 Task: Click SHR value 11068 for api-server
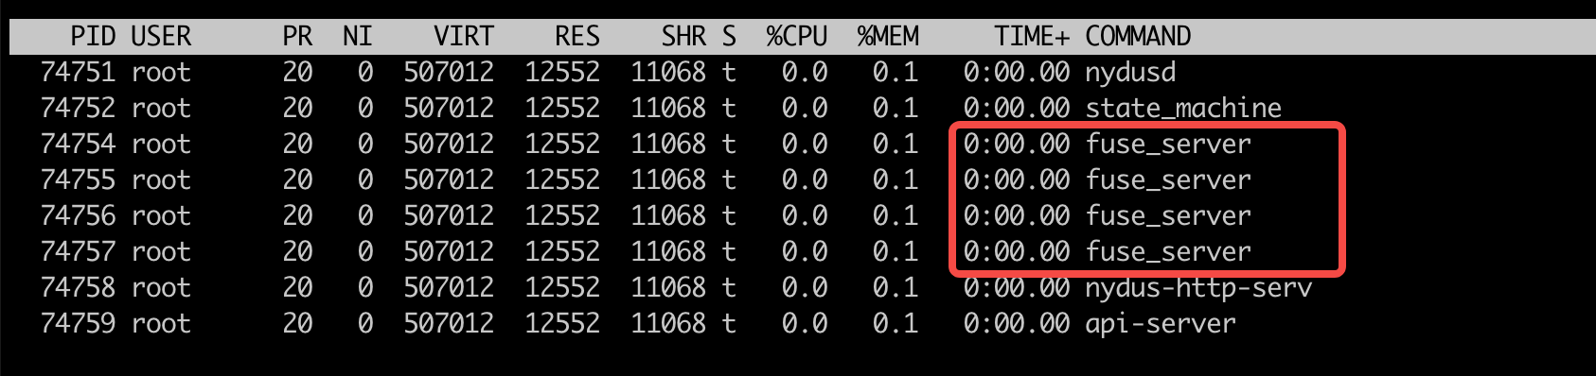point(668,323)
